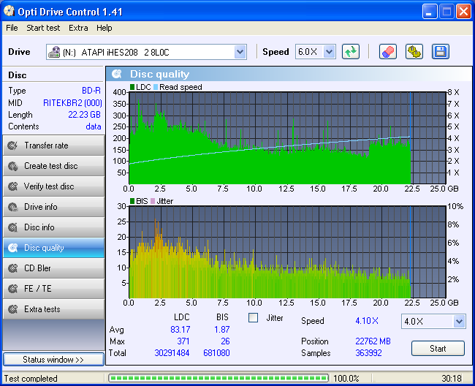Click the LDC max value 371
475x386 pixels.
click(x=183, y=341)
